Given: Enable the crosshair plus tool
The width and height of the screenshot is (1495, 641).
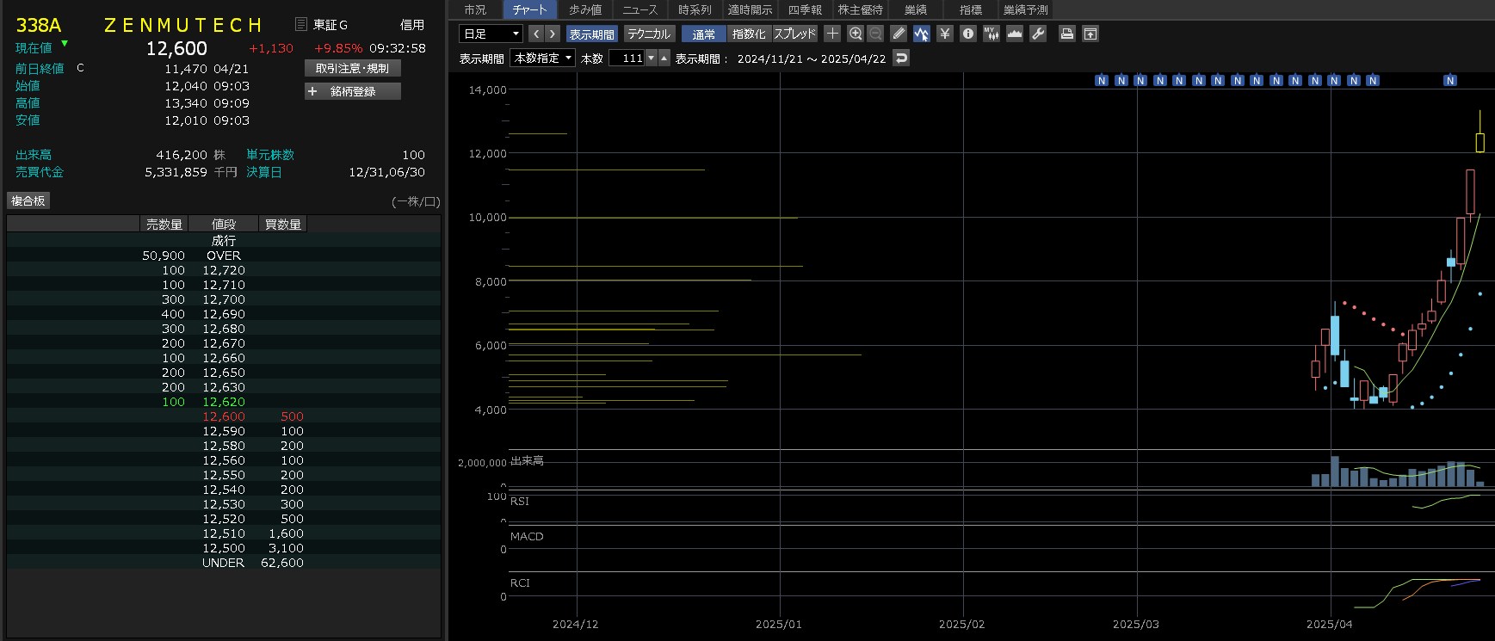Looking at the screenshot, I should [x=832, y=34].
